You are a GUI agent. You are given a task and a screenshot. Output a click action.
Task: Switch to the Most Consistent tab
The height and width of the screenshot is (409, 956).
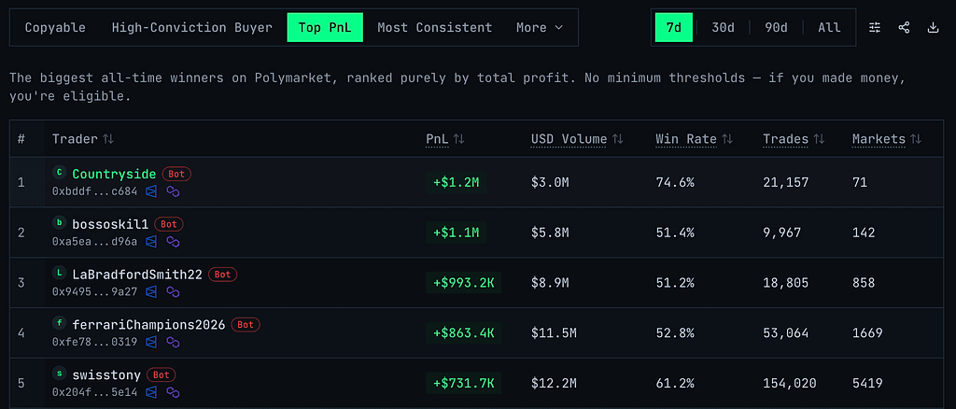(x=435, y=27)
